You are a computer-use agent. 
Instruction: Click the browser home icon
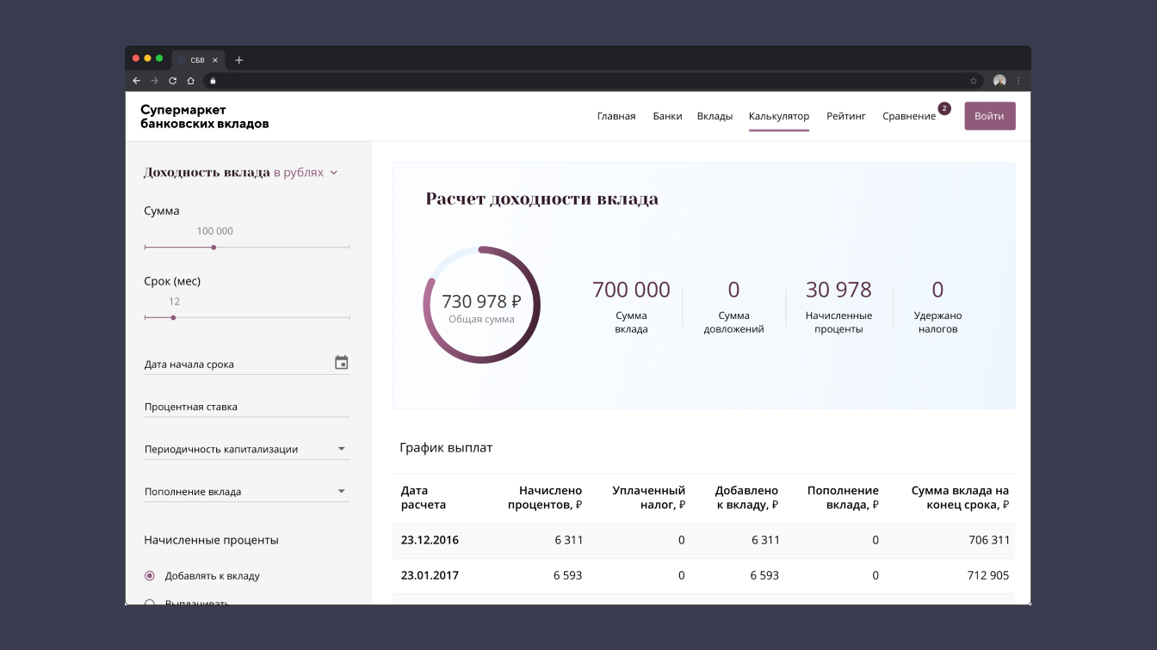pos(190,81)
